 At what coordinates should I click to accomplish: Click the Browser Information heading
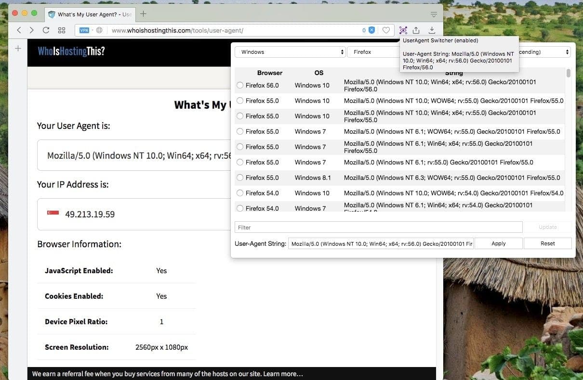(x=79, y=244)
